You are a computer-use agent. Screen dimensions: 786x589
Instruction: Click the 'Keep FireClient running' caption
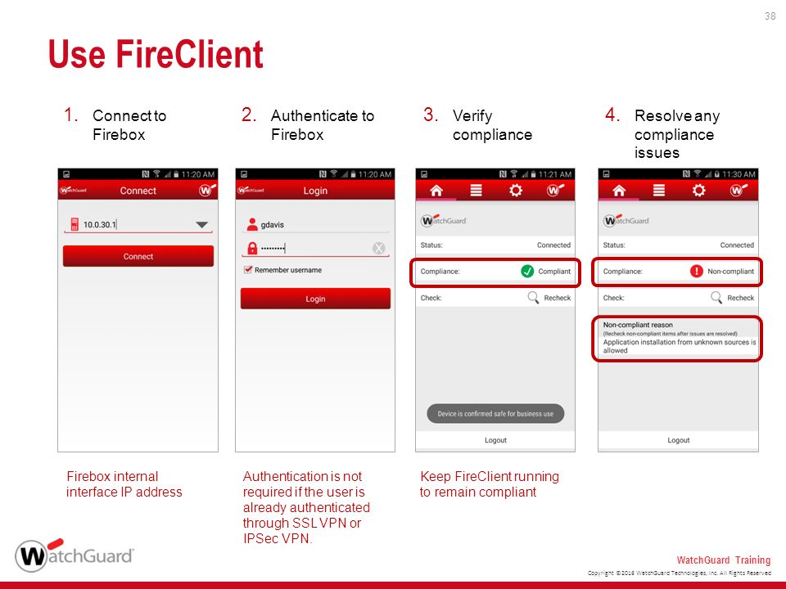tap(490, 483)
